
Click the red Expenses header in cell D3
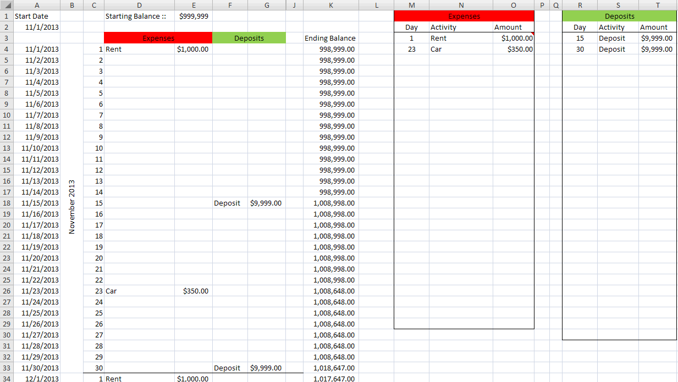158,38
